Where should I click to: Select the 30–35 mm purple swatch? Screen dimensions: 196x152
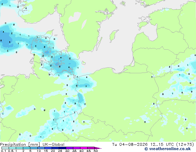70,148
